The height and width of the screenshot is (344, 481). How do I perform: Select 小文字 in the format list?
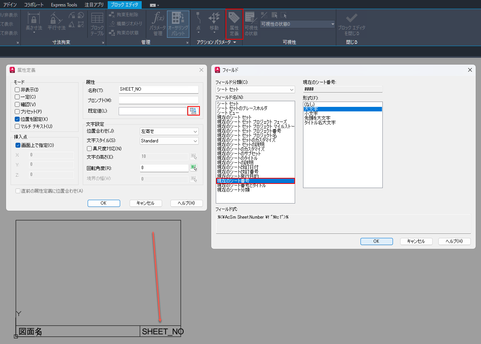coord(311,113)
